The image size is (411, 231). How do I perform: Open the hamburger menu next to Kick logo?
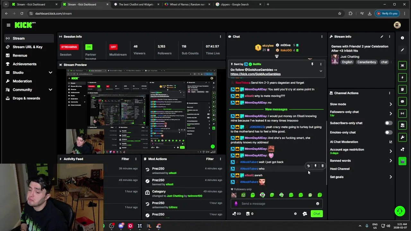pos(8,25)
